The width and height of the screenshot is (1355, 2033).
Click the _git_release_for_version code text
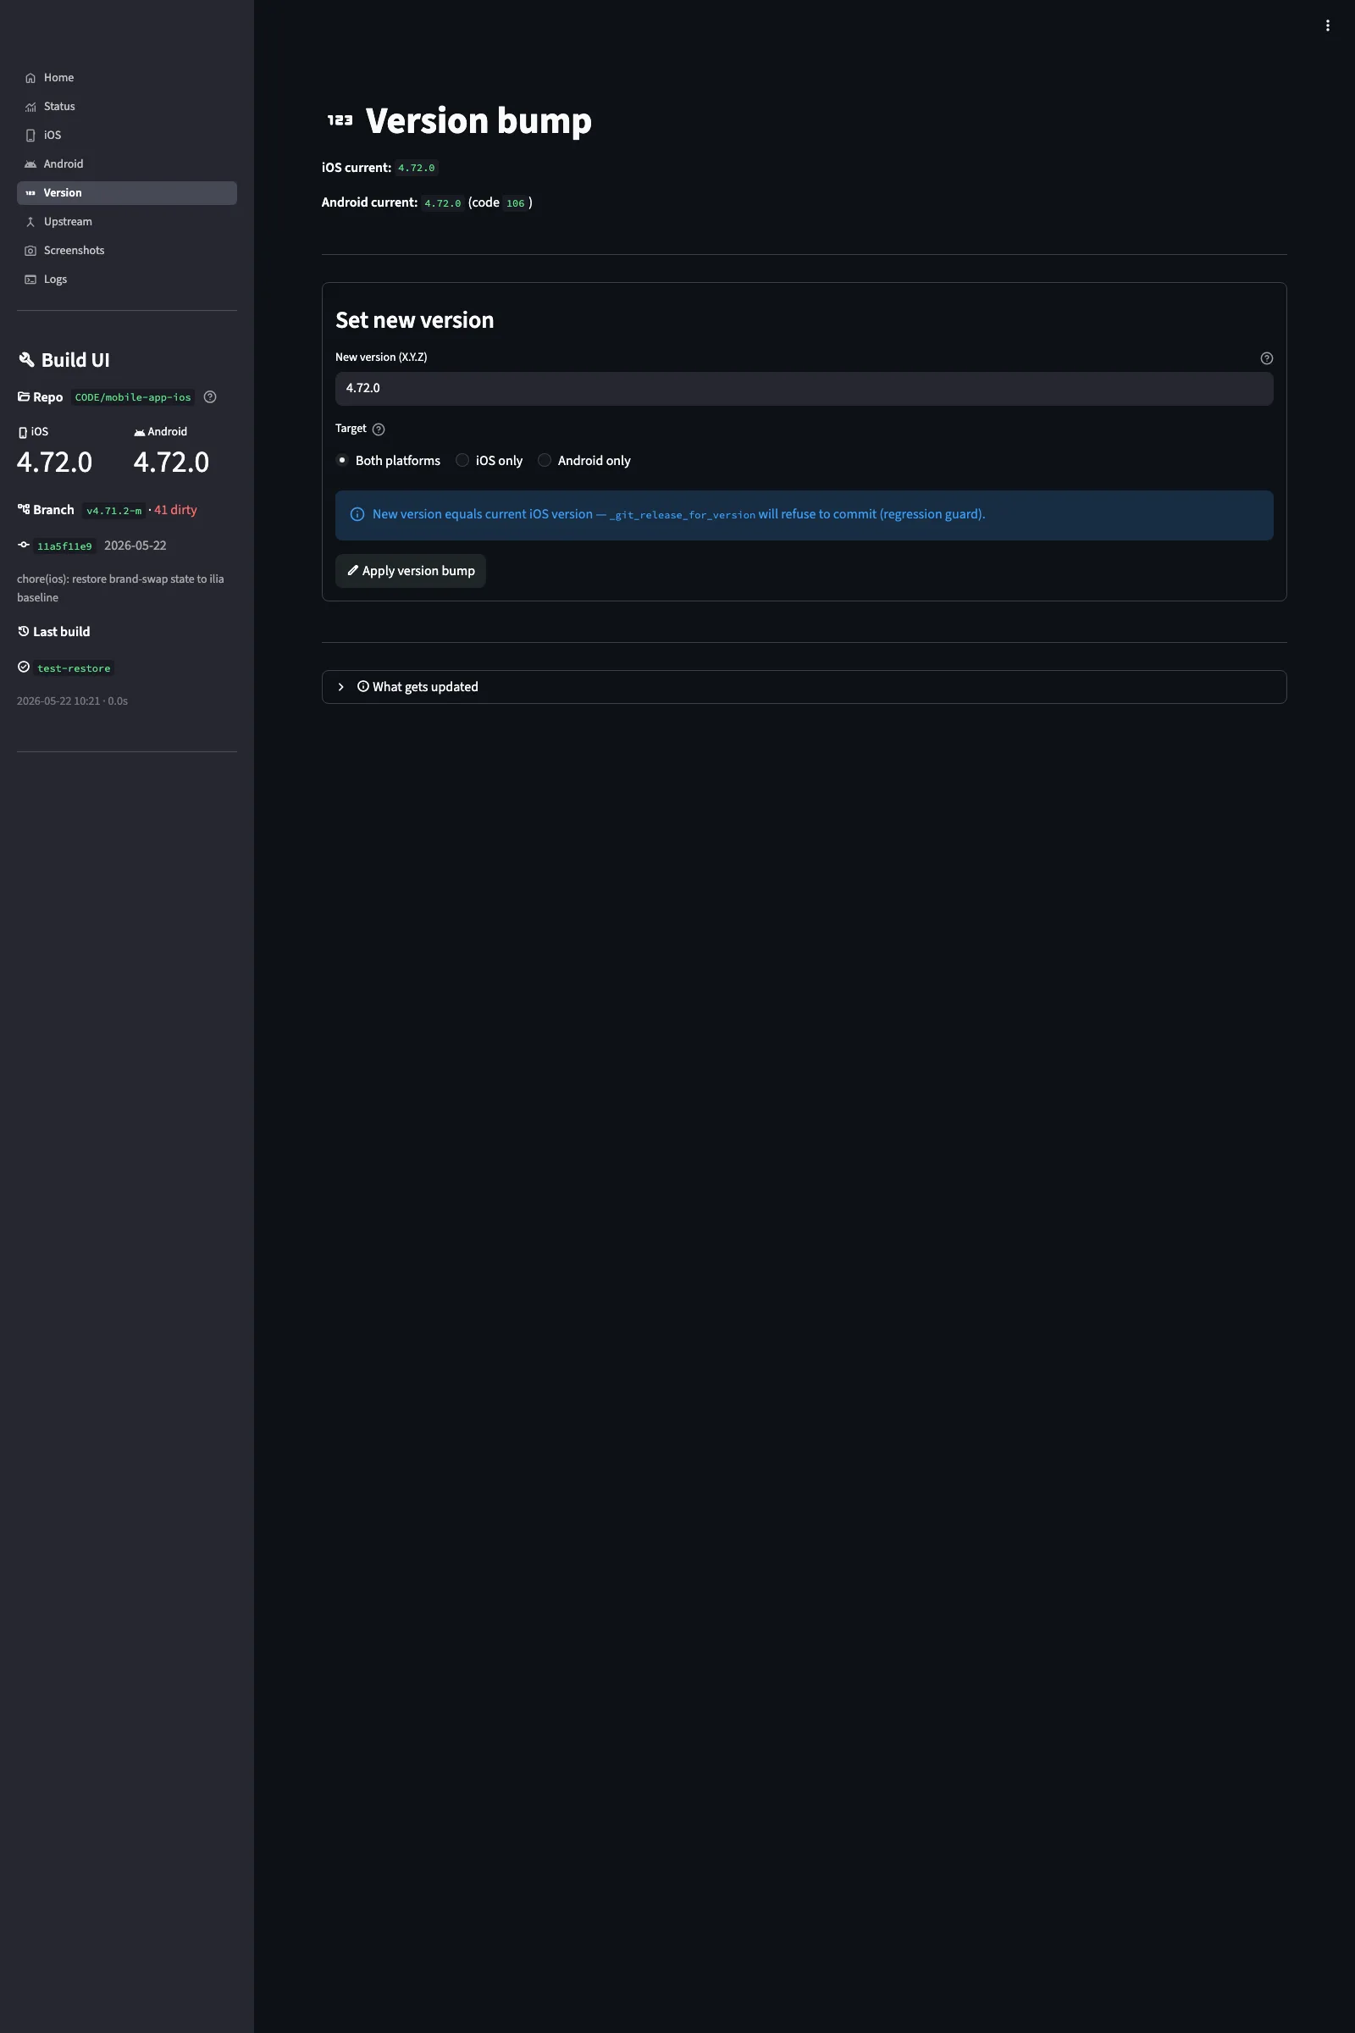(x=683, y=515)
